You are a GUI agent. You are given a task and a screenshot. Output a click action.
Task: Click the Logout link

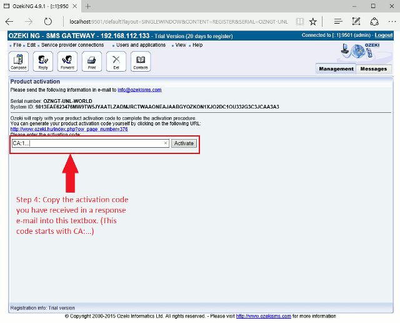click(383, 35)
